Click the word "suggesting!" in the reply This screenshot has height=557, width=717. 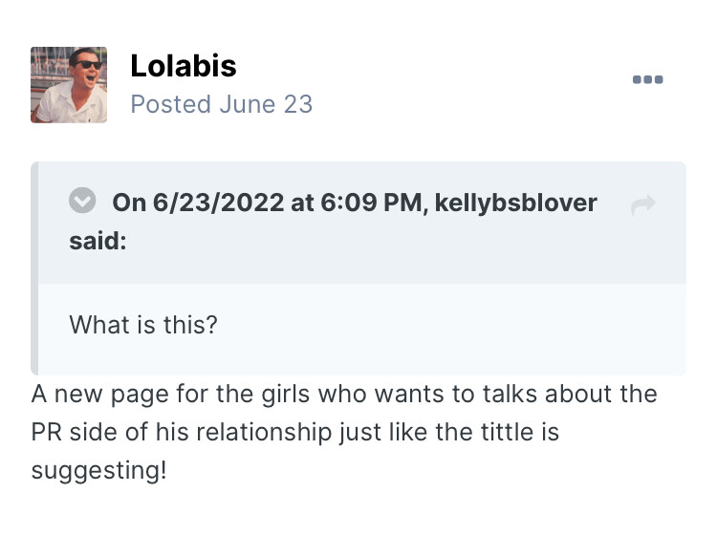(x=98, y=471)
